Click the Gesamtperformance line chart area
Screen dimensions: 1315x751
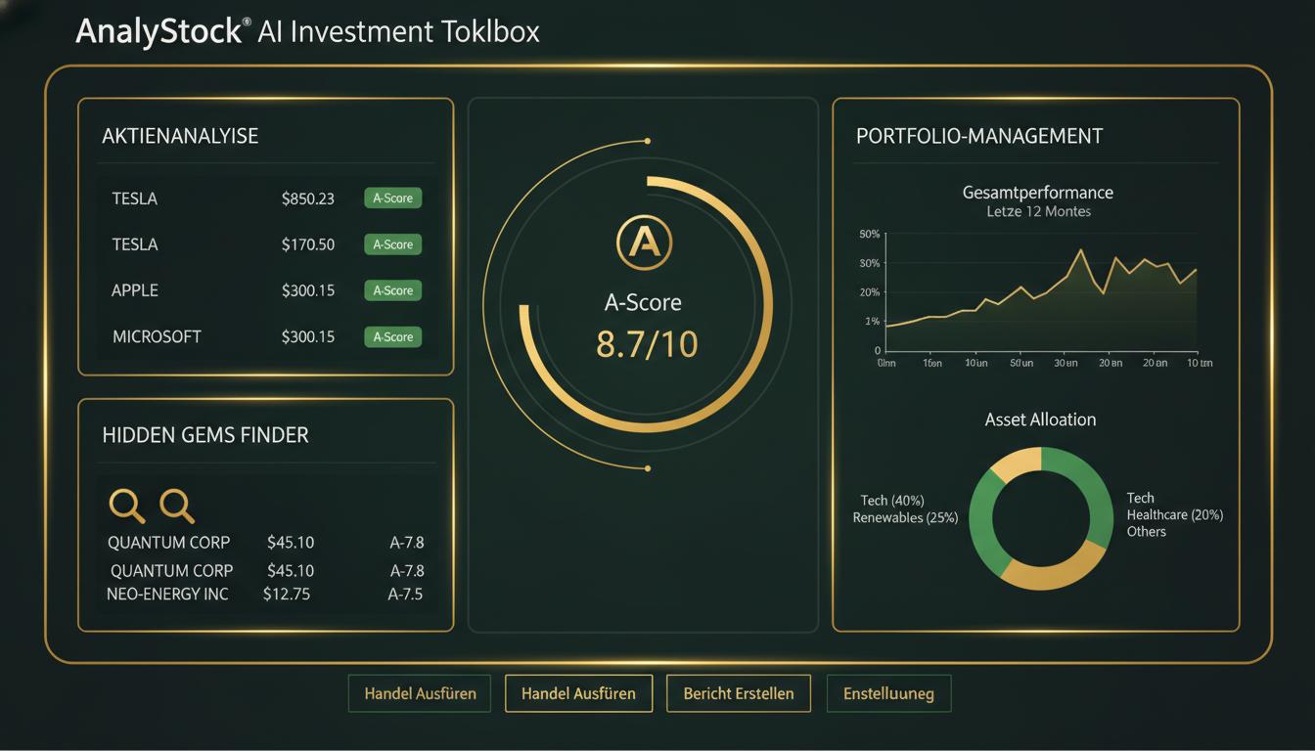(1040, 293)
